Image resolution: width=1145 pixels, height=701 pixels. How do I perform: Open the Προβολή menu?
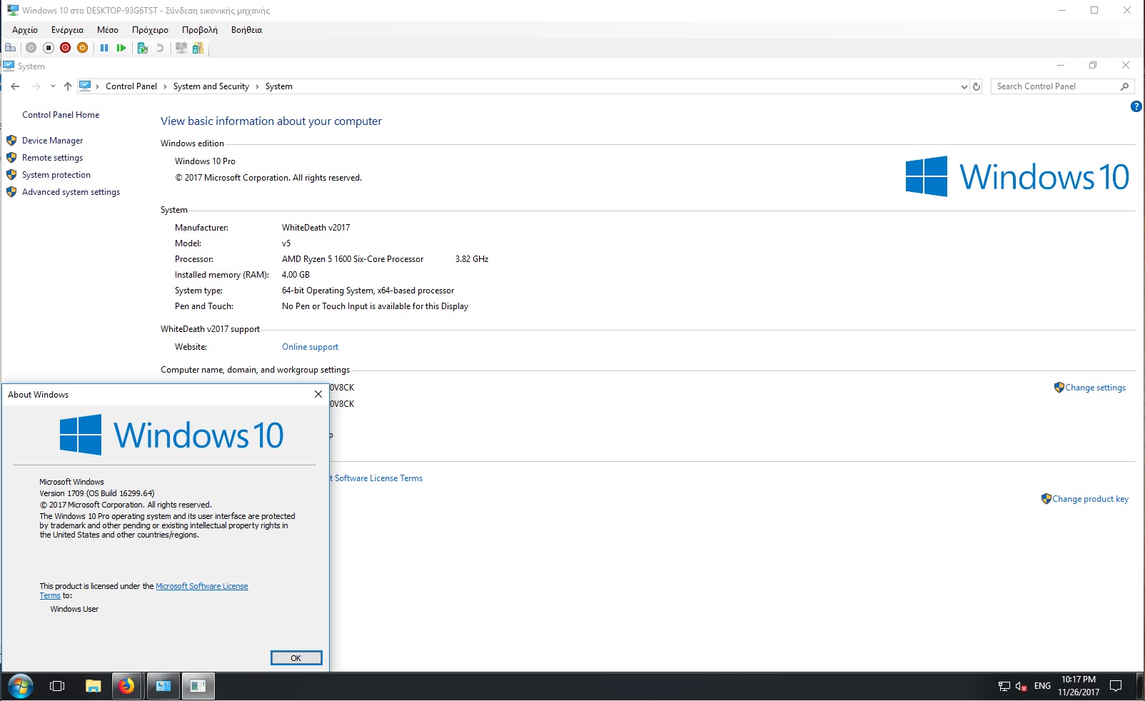pyautogui.click(x=200, y=30)
